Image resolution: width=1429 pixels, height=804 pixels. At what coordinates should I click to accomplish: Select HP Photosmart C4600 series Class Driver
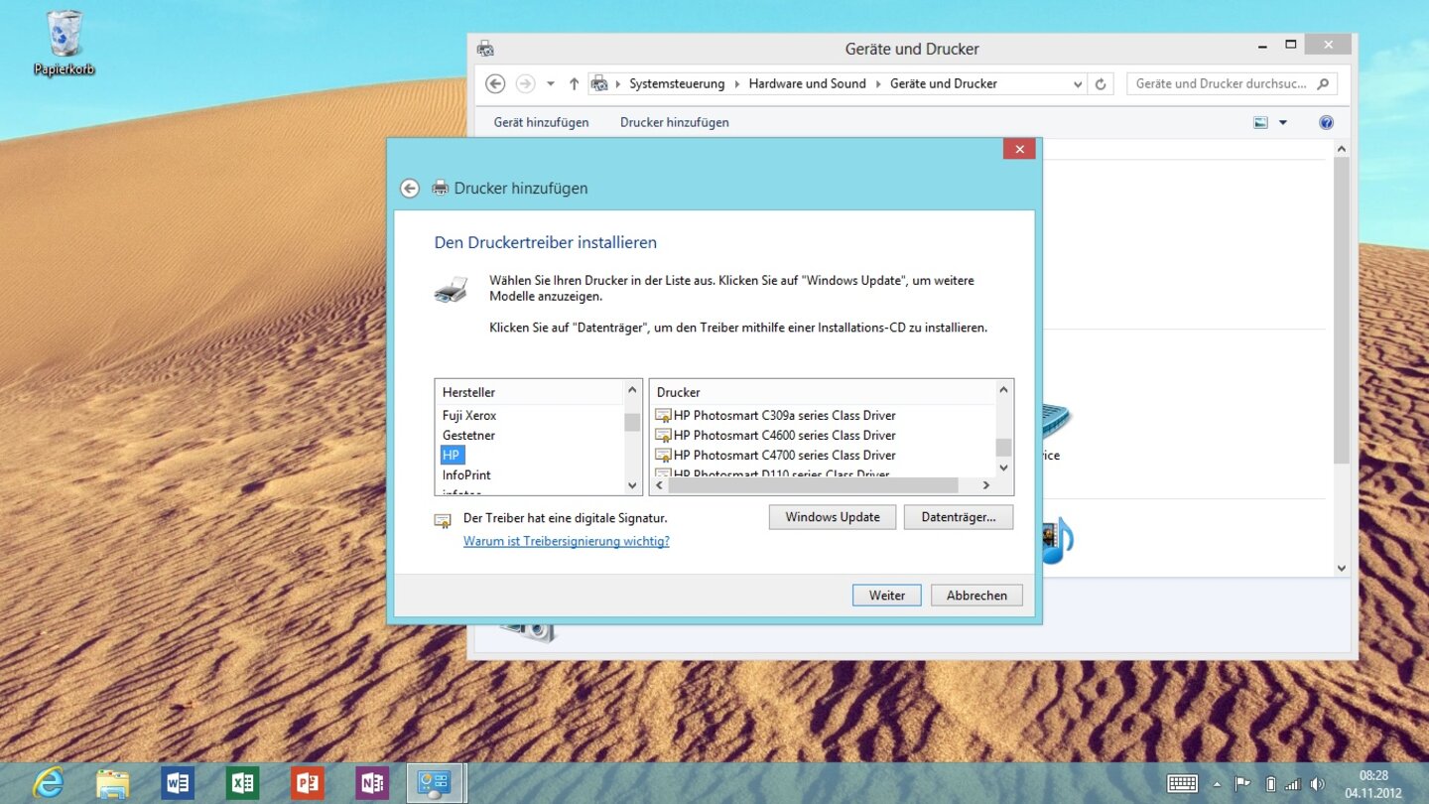point(775,436)
